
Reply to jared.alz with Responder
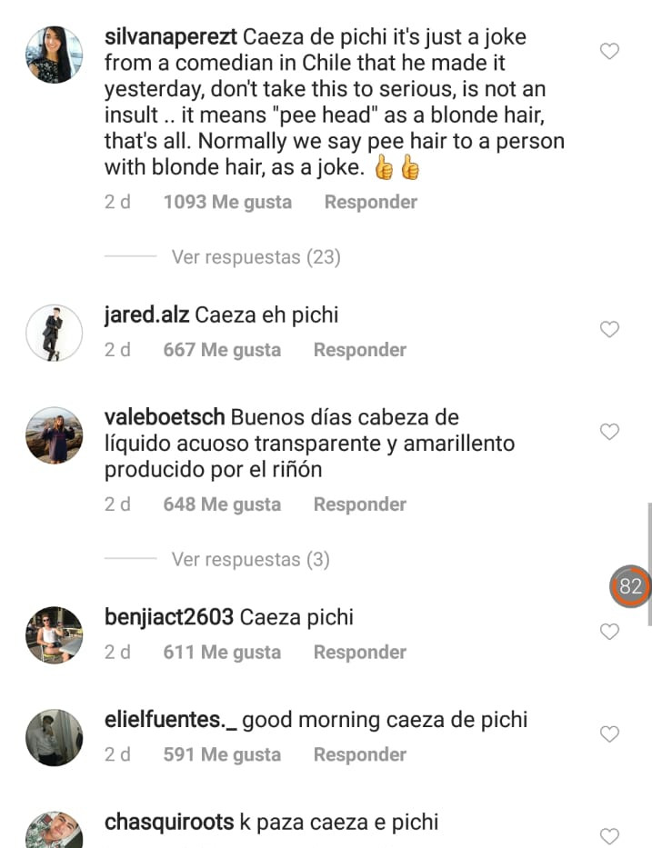click(x=360, y=349)
